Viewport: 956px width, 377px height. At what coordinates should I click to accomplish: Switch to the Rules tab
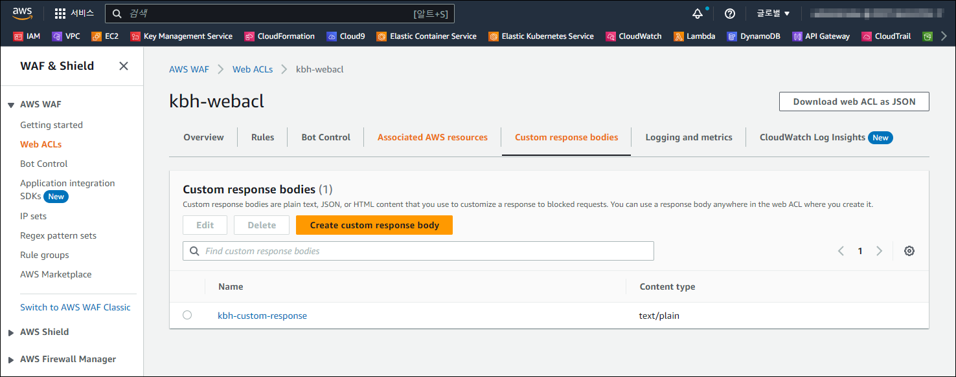pyautogui.click(x=262, y=137)
